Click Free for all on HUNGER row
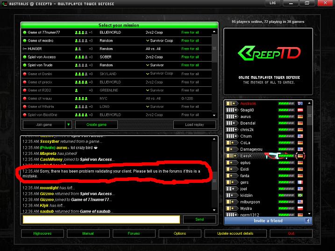Viewport: 335px width, 251px height. click(x=190, y=49)
